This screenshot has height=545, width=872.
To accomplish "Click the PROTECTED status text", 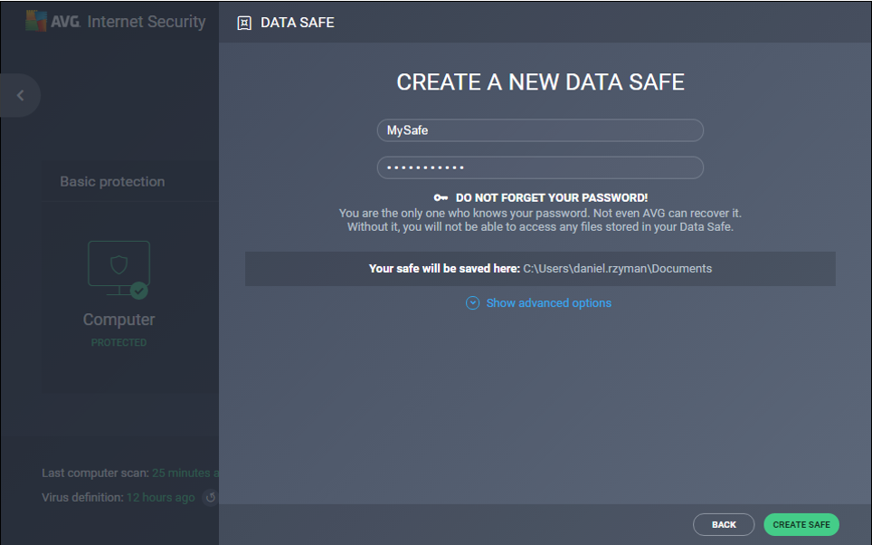I will tap(119, 342).
